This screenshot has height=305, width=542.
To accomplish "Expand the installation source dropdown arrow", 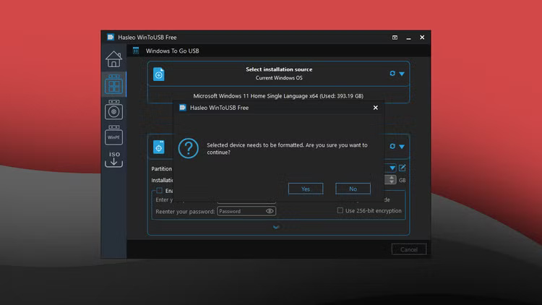I will coord(402,74).
